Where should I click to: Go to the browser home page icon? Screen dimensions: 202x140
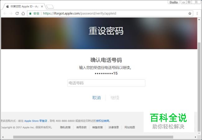[x=23, y=13]
